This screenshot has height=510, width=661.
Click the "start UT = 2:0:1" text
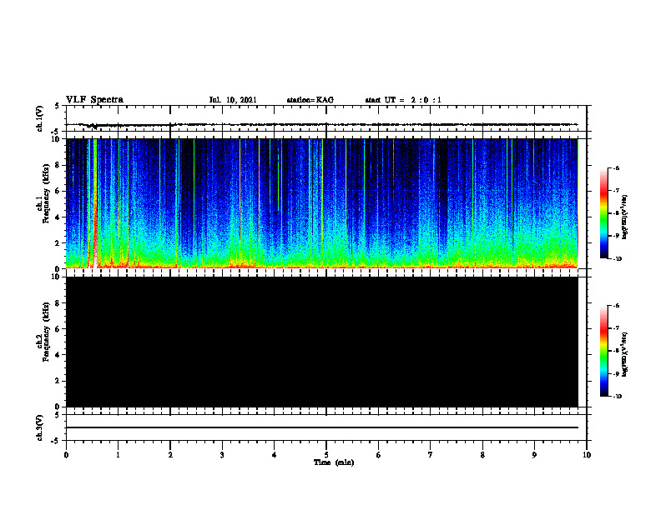tap(403, 100)
